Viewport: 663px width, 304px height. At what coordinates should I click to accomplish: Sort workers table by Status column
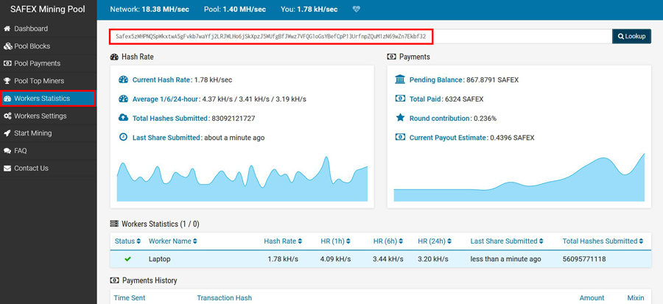coord(127,241)
